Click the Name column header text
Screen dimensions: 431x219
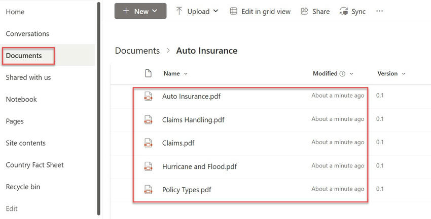pyautogui.click(x=171, y=73)
